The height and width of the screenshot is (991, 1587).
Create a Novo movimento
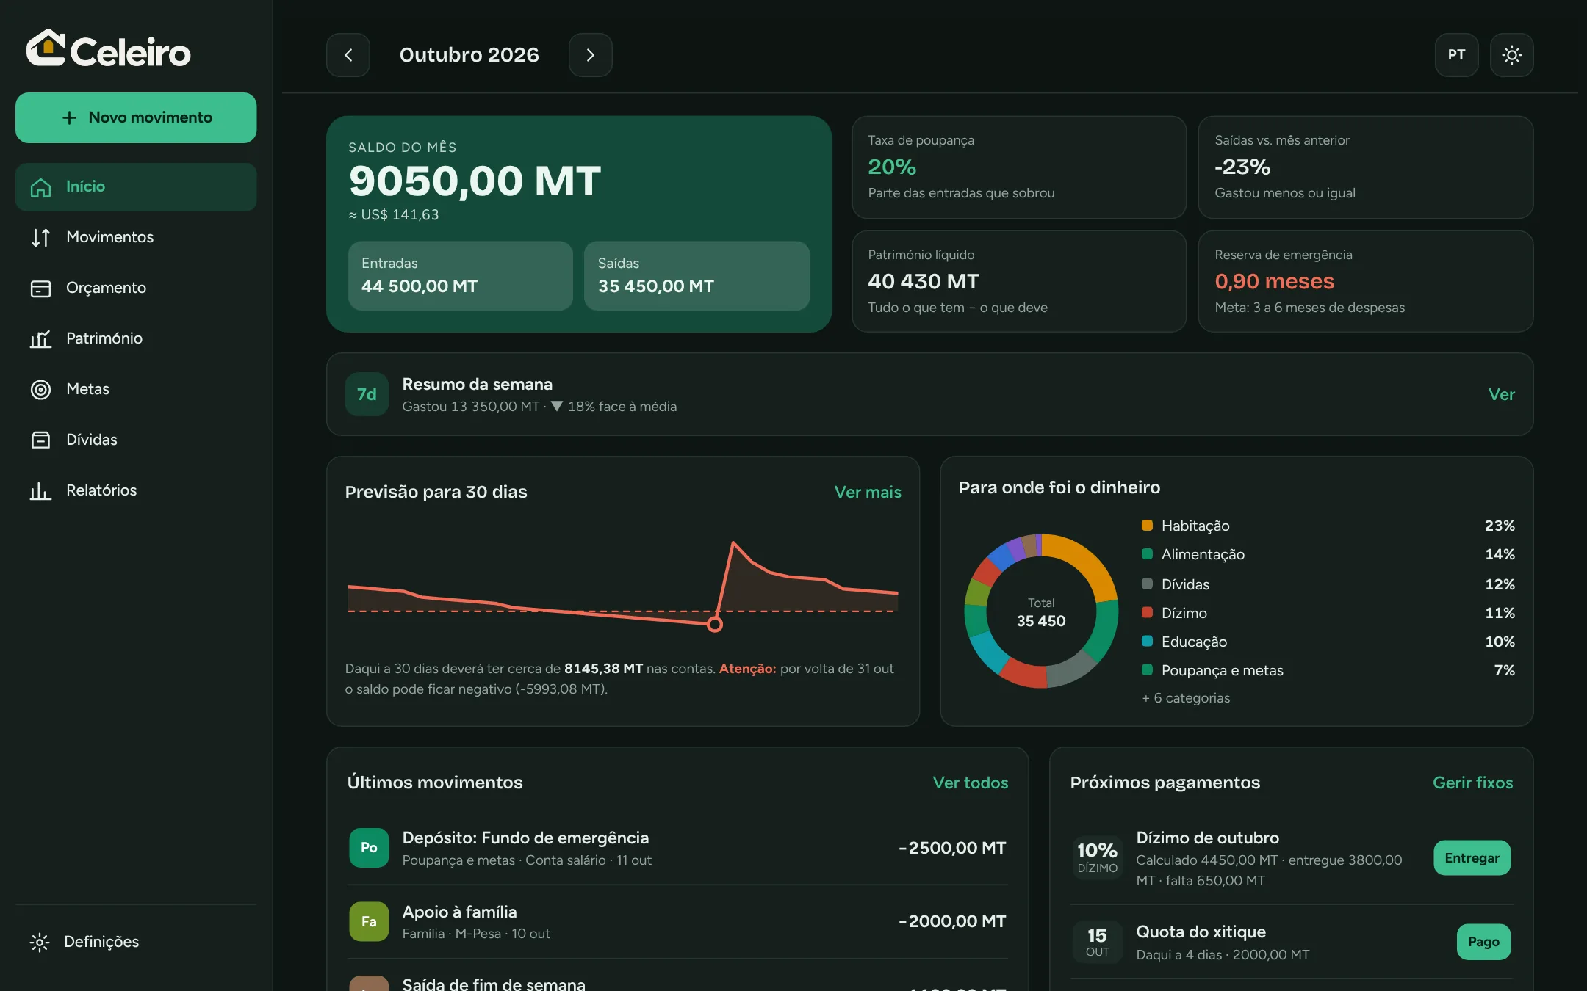pos(136,117)
